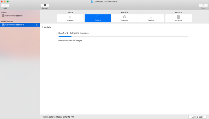The height and width of the screenshot is (119, 209).
Task: Click the feature extraction progress bar
Action: pos(123,37)
